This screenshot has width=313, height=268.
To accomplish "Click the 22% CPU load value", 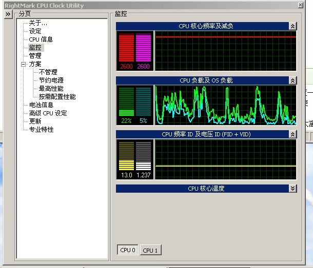I will click(x=126, y=120).
